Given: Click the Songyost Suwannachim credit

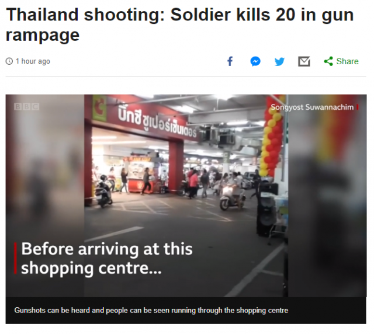Looking at the screenshot, I should point(312,107).
